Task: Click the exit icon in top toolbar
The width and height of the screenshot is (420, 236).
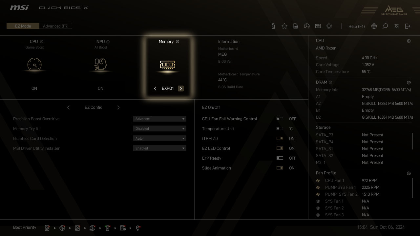Action: point(408,26)
